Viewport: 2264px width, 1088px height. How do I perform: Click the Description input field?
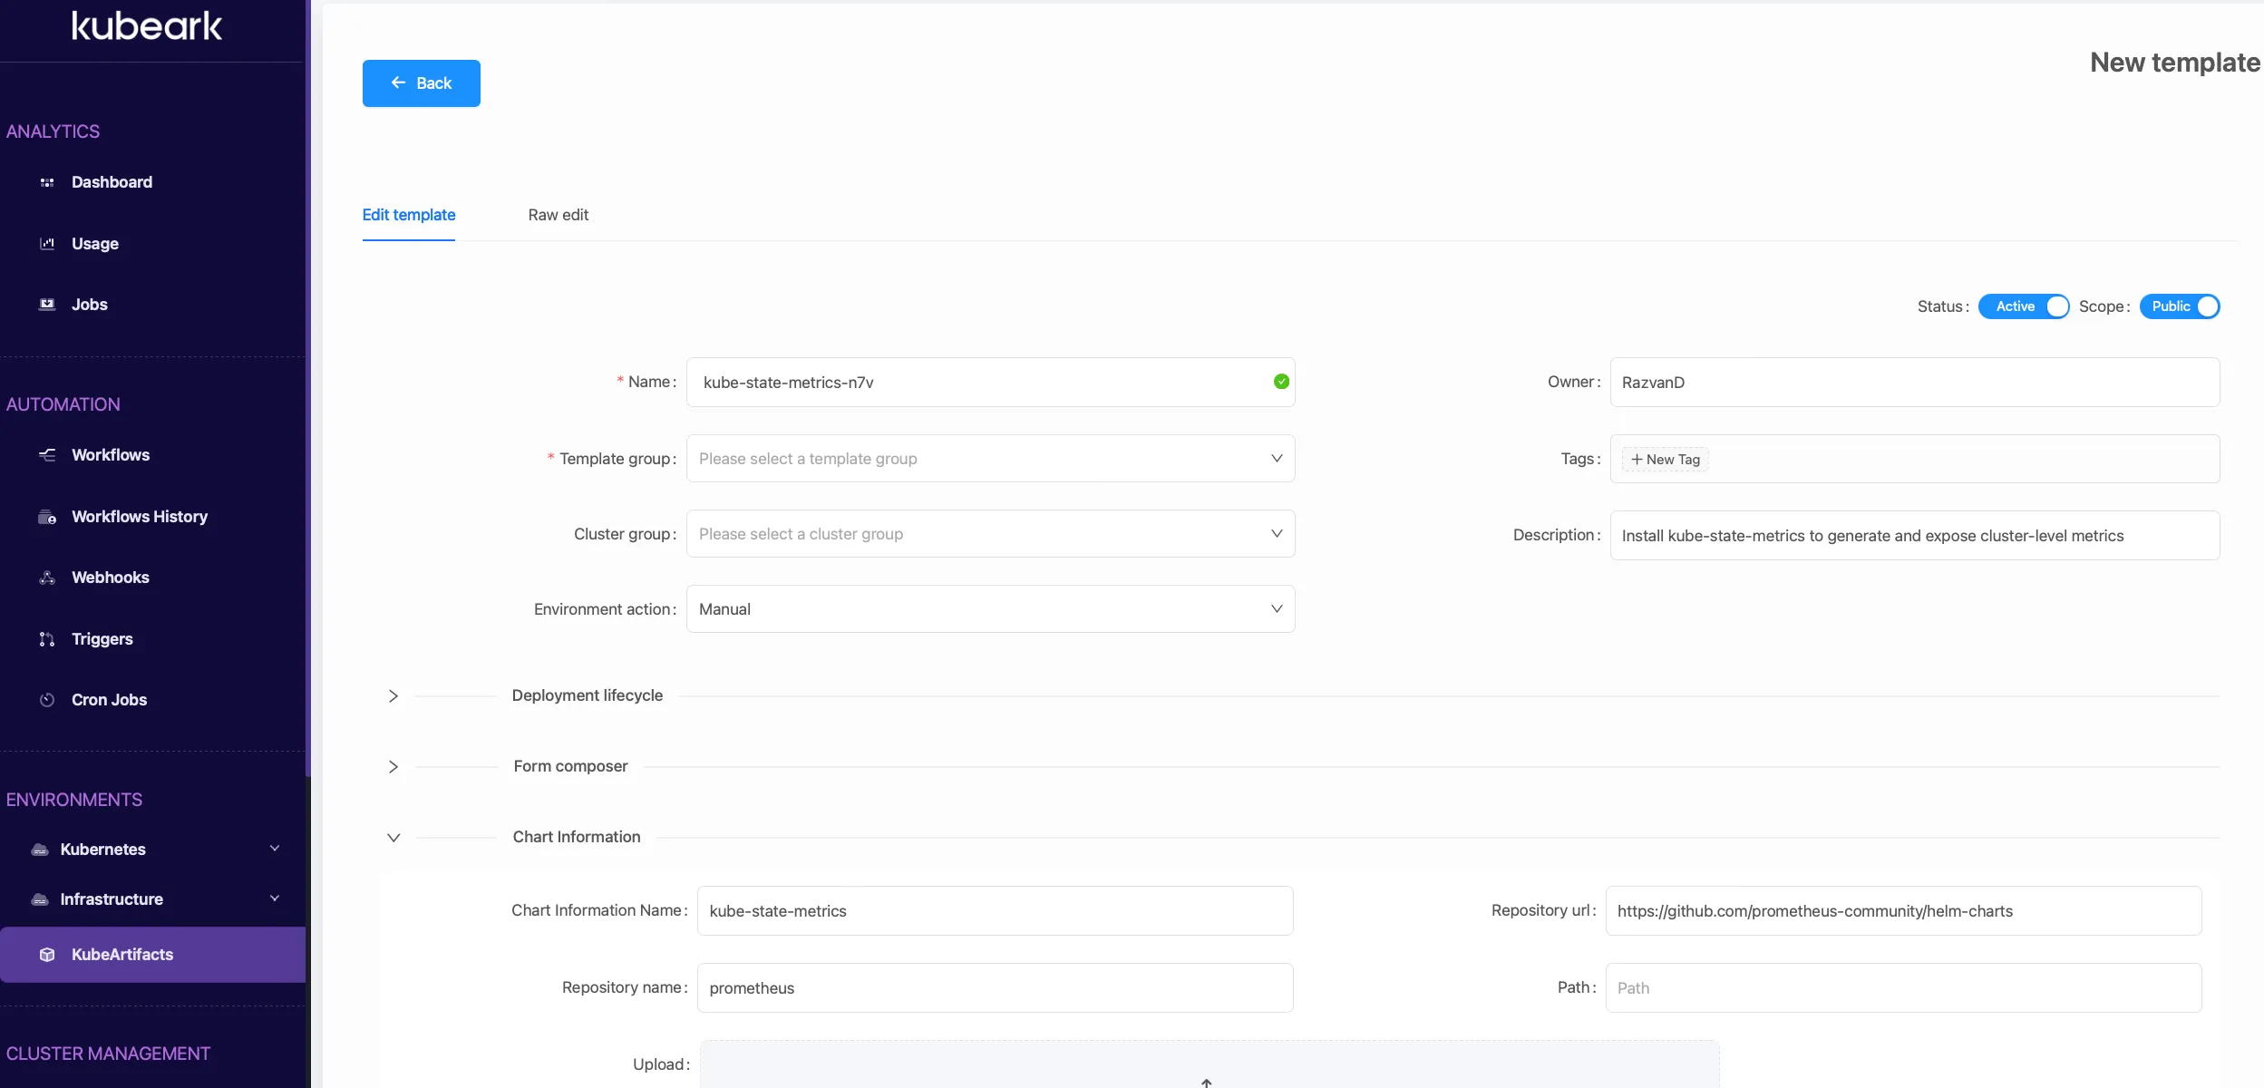[1915, 536]
